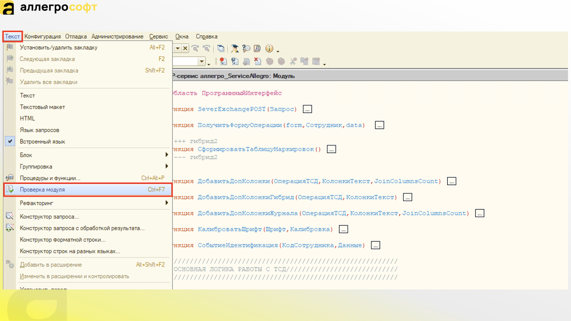Viewport: 571px width, 321px height.
Task: Select the Язык запросов mode
Action: [x=88, y=130]
